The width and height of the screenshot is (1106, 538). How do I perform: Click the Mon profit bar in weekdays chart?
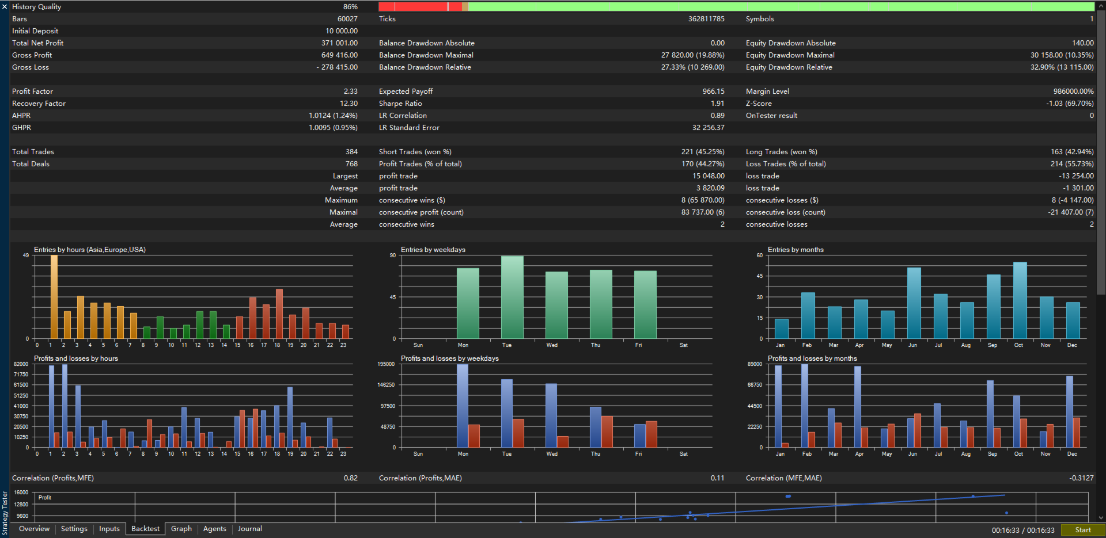463,406
